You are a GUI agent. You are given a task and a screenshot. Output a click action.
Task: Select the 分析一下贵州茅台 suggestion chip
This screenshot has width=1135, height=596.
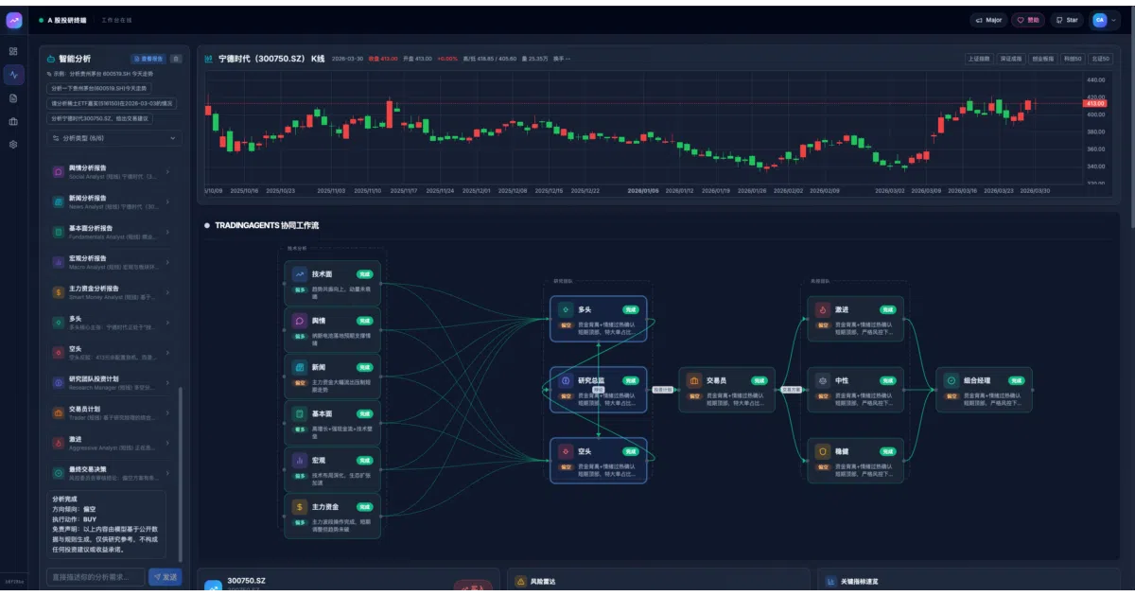point(100,88)
